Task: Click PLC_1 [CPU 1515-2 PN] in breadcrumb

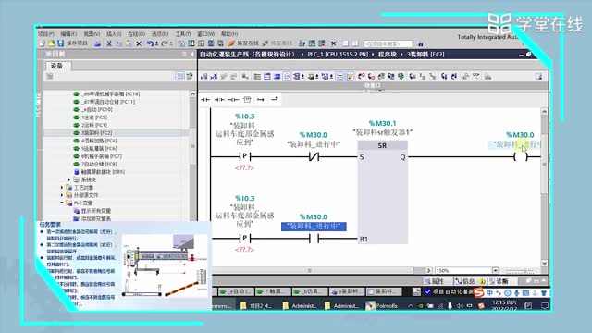Action: coord(338,55)
